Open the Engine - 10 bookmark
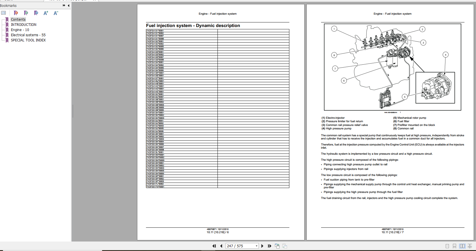Screen dimensions: 476x251 pyautogui.click(x=20, y=30)
